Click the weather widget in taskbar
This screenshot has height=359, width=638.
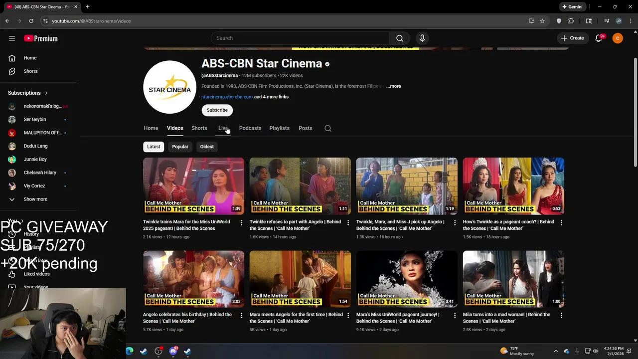coord(517,351)
